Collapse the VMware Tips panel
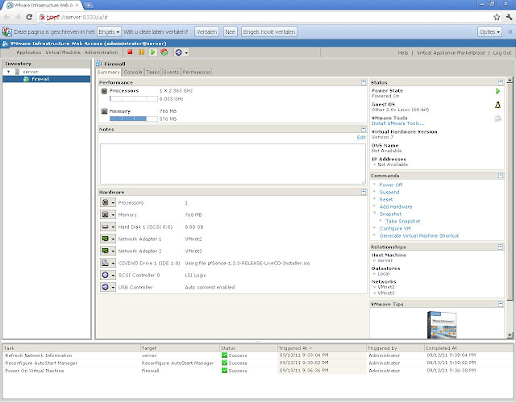Viewport: 516px width, 403px height. pos(501,304)
